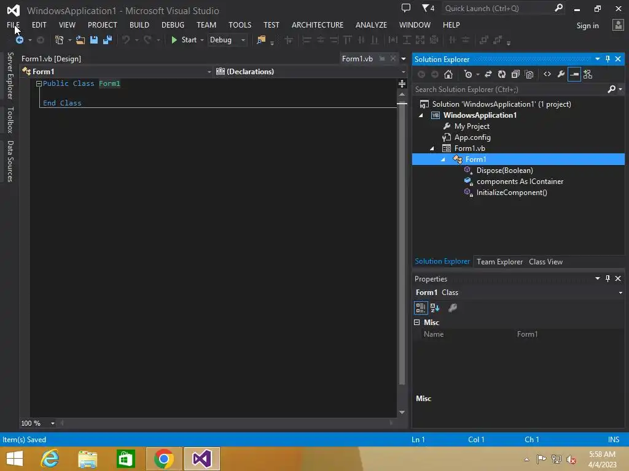Pin the Properties panel
Screen dimensions: 629x471
click(608, 278)
